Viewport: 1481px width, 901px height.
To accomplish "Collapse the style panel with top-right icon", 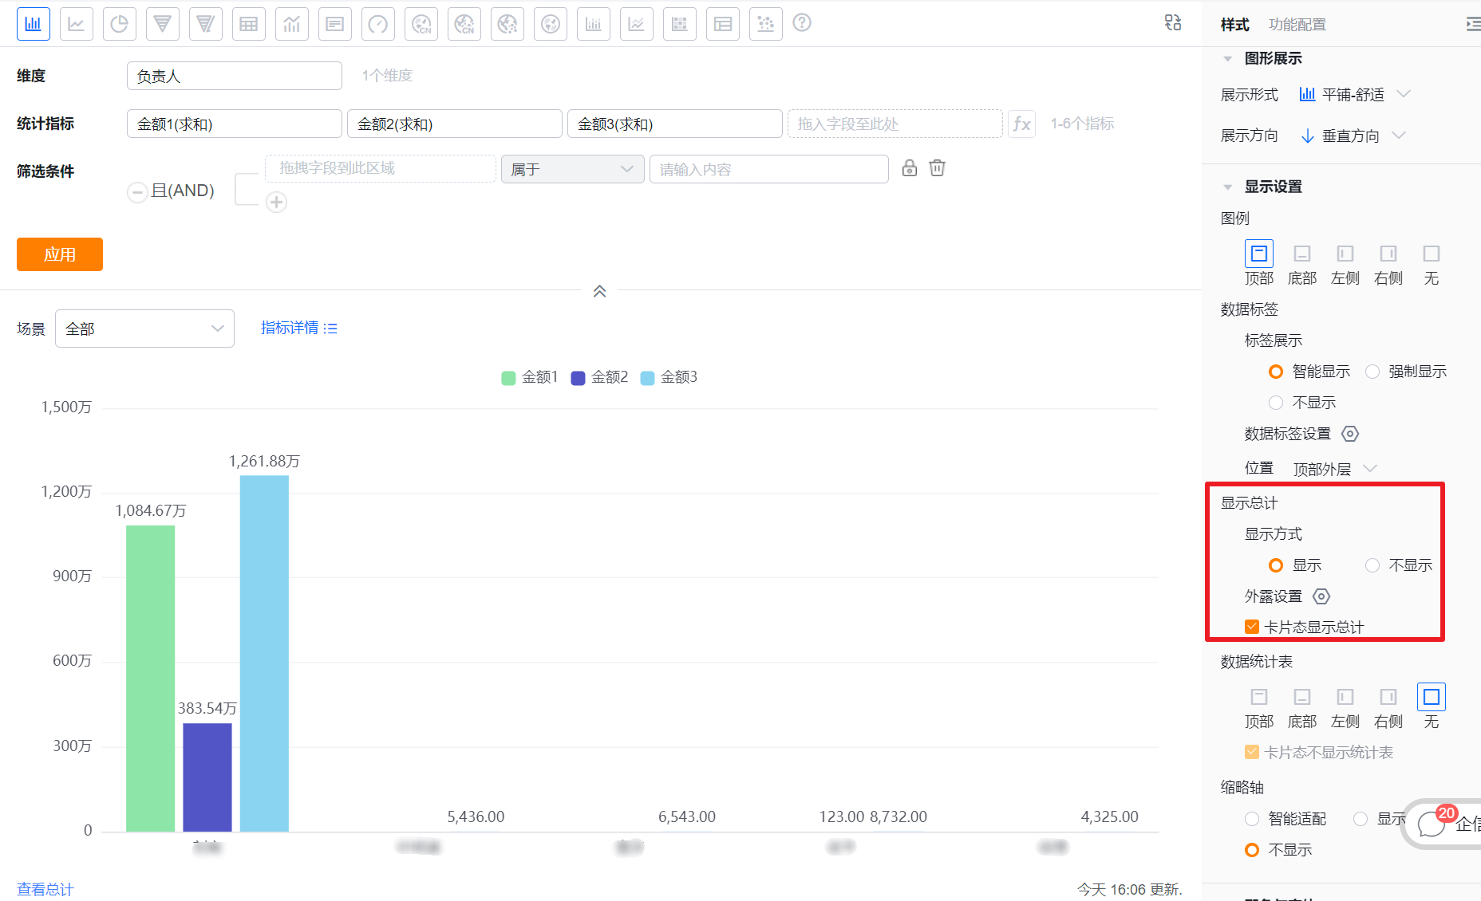I will (x=1473, y=24).
